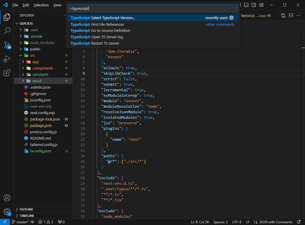Run TypeScript: Restart TS Server command

(153, 43)
